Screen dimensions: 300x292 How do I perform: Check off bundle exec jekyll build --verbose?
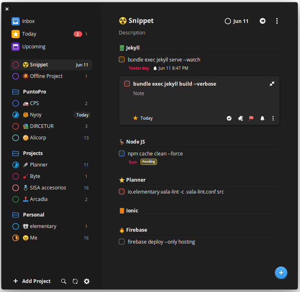127,84
